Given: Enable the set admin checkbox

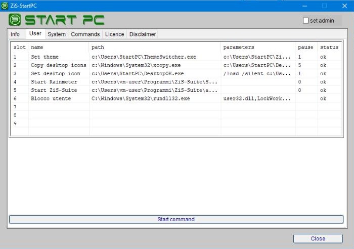Looking at the screenshot, I should (305, 21).
